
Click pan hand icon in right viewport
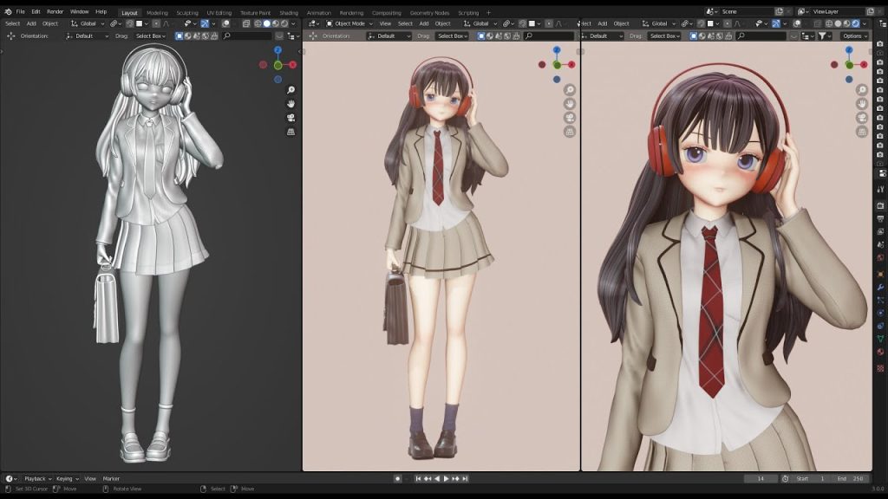pyautogui.click(x=862, y=104)
